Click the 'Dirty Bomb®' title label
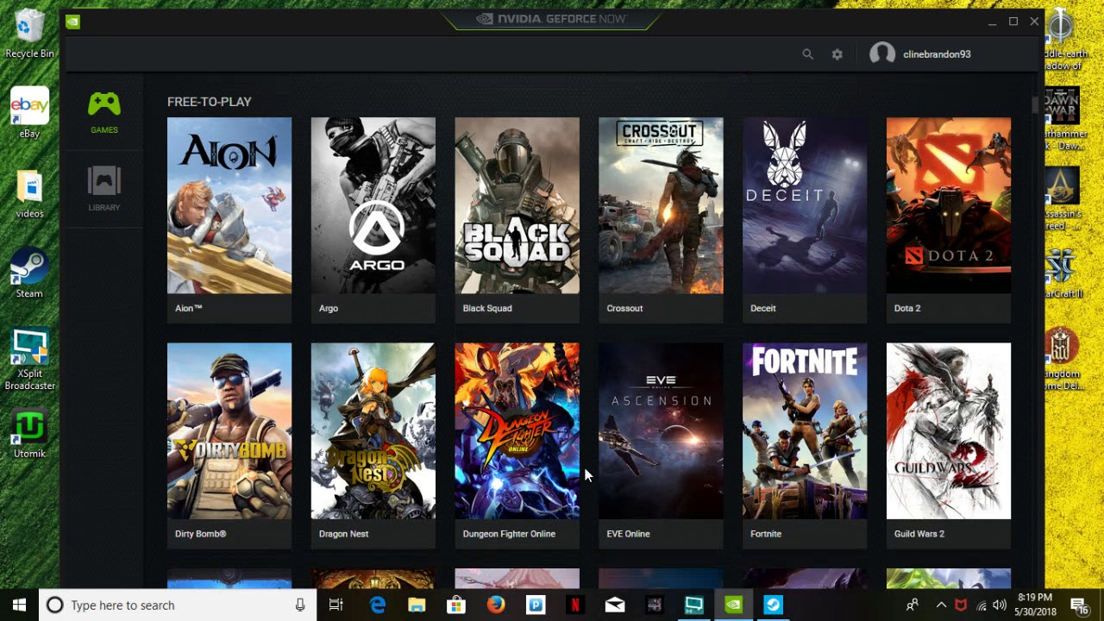 coord(200,534)
